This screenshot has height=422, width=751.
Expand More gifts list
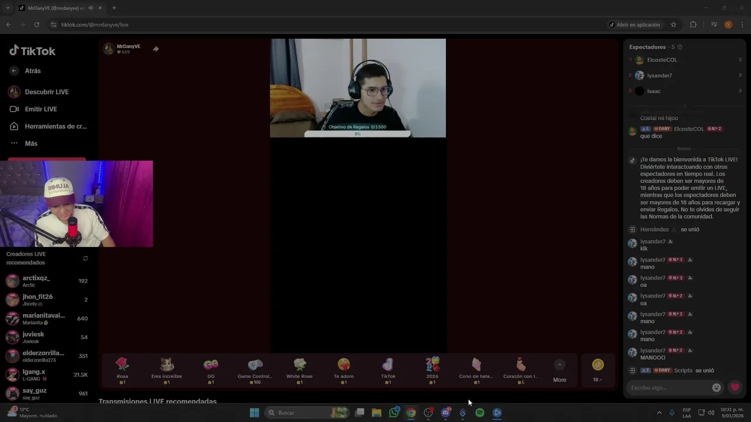pos(560,371)
